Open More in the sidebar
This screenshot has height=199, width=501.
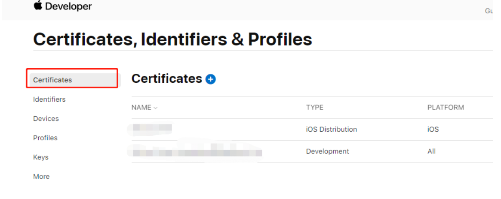pos(41,176)
